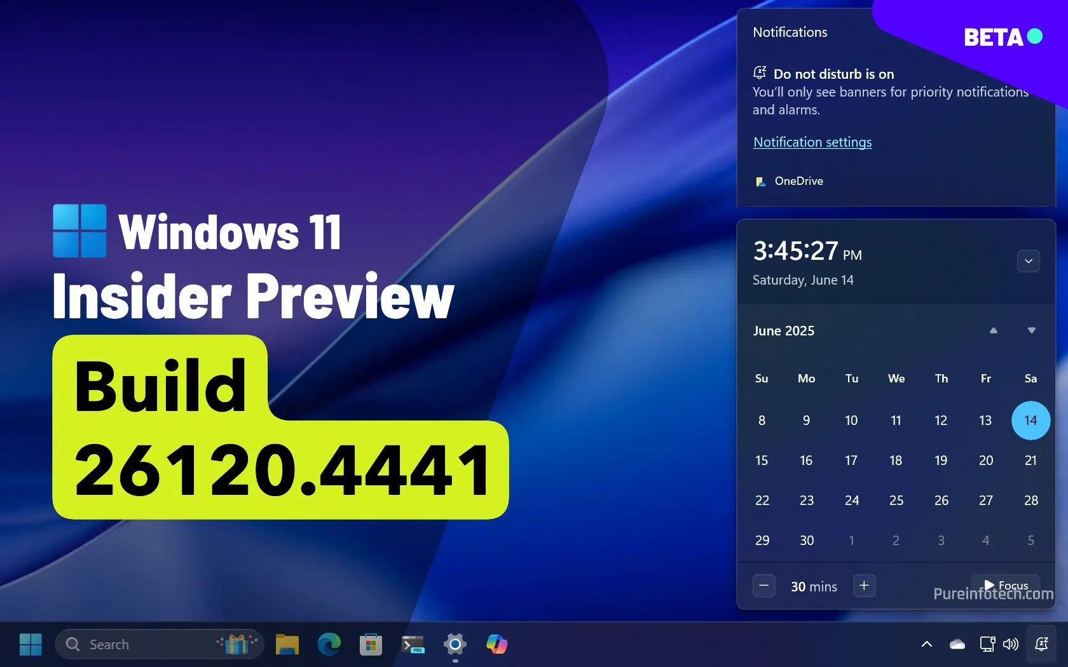1068x667 pixels.
Task: Select dimmed July 1 date
Action: (851, 541)
